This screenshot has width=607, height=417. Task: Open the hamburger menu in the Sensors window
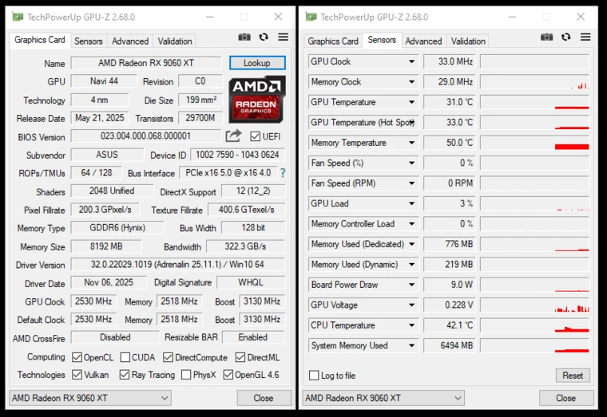[585, 37]
